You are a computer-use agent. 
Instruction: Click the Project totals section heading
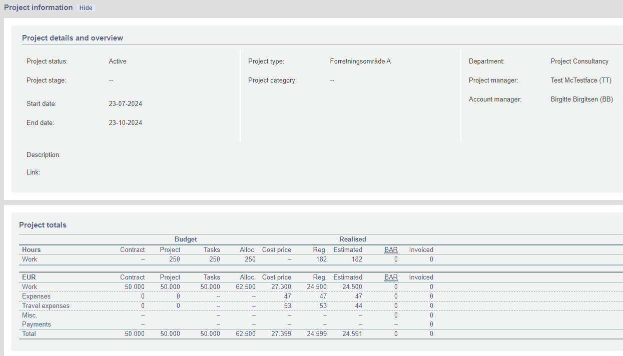click(43, 225)
